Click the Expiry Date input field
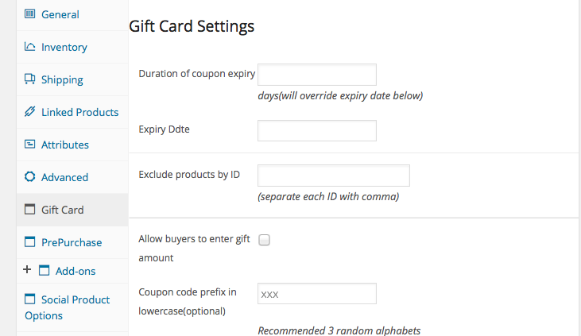The width and height of the screenshot is (581, 336). pyautogui.click(x=317, y=130)
